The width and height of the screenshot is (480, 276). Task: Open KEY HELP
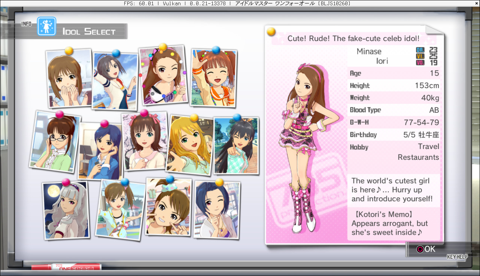coord(457,257)
